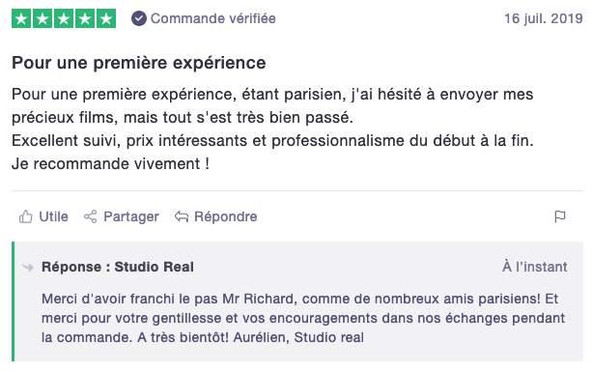The image size is (592, 372).
Task: Click the review date 16 juil. 2019
Action: (x=544, y=18)
